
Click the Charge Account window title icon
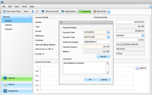(2, 2)
